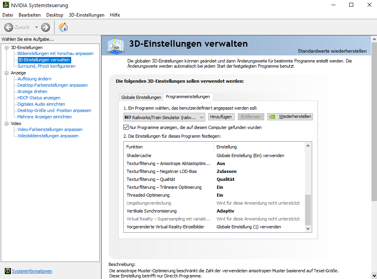Click the NVIDIA logo on Wiederherstellen button
Screen dimensions: 377x279
pyautogui.click(x=273, y=117)
